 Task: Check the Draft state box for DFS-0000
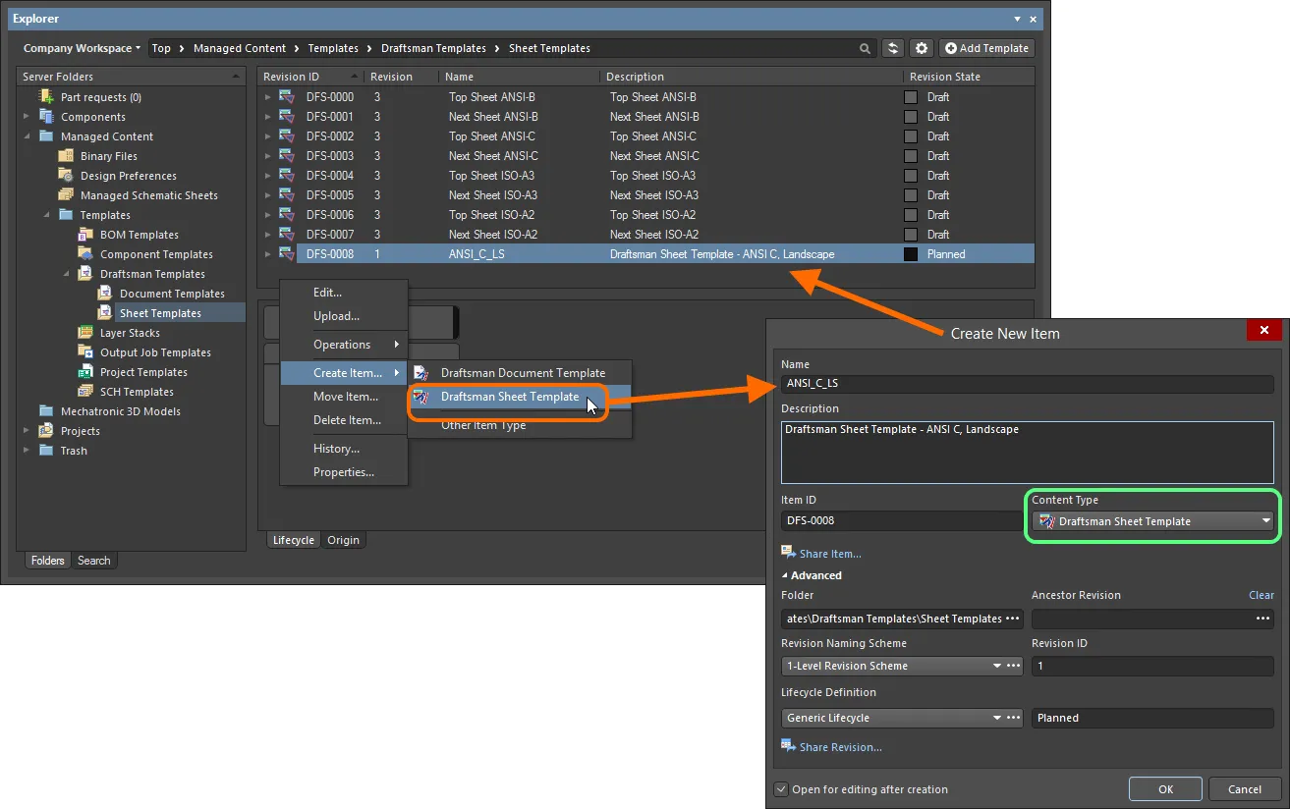[910, 96]
